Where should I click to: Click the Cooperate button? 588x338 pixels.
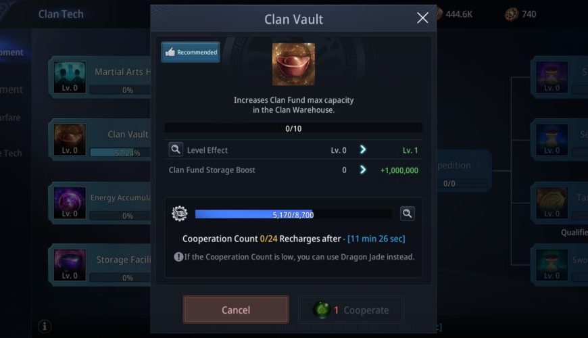click(x=351, y=310)
